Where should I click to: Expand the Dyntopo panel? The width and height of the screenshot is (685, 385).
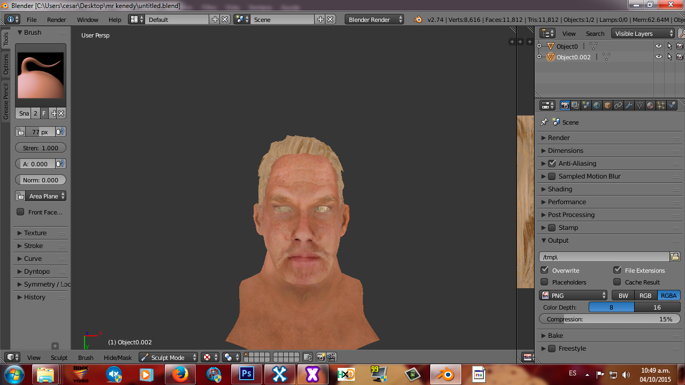point(36,272)
